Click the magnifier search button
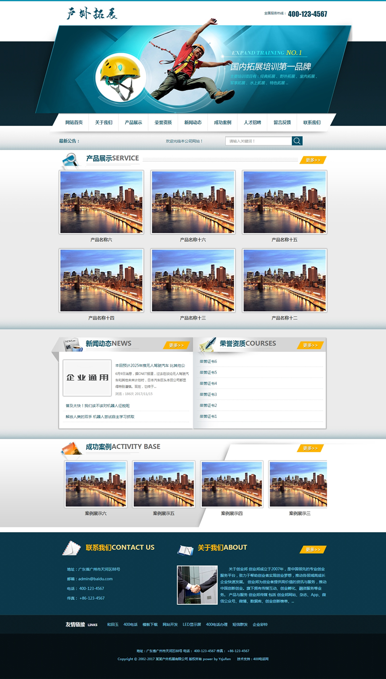This screenshot has height=679, width=386. click(297, 141)
